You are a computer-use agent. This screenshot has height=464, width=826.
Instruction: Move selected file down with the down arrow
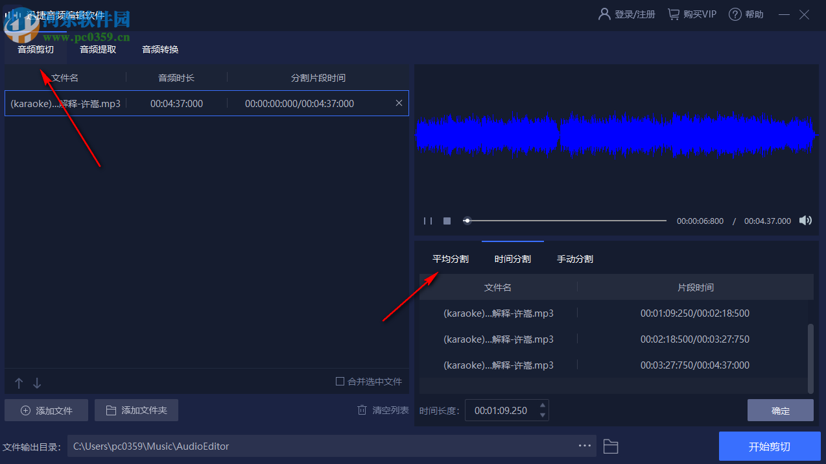[x=37, y=383]
